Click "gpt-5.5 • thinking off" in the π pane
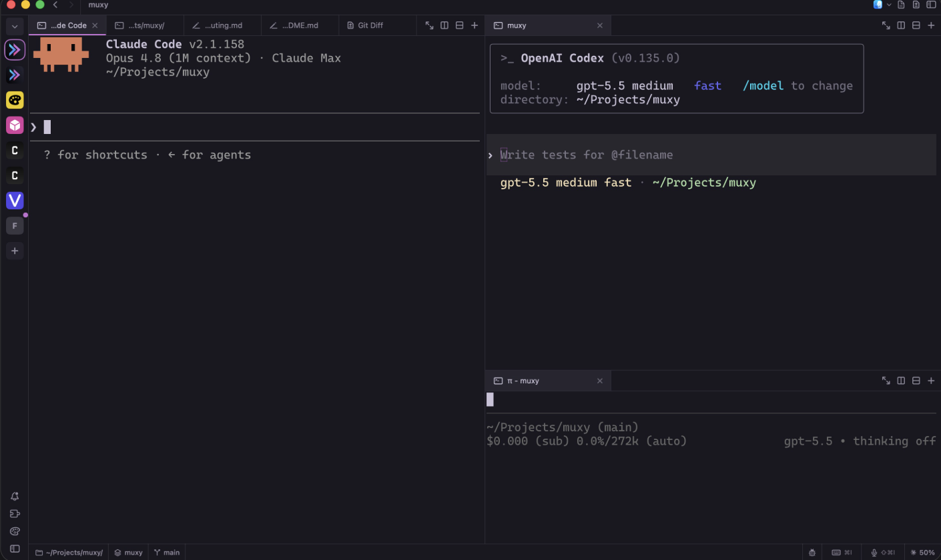This screenshot has width=941, height=560. click(x=860, y=441)
